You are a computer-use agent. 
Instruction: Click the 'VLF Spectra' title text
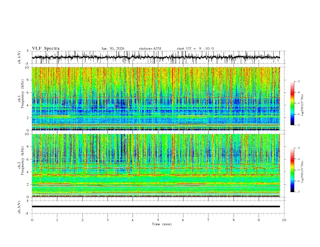coord(46,48)
